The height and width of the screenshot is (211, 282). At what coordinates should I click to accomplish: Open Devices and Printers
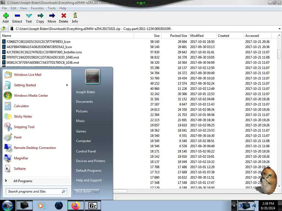[90, 161]
